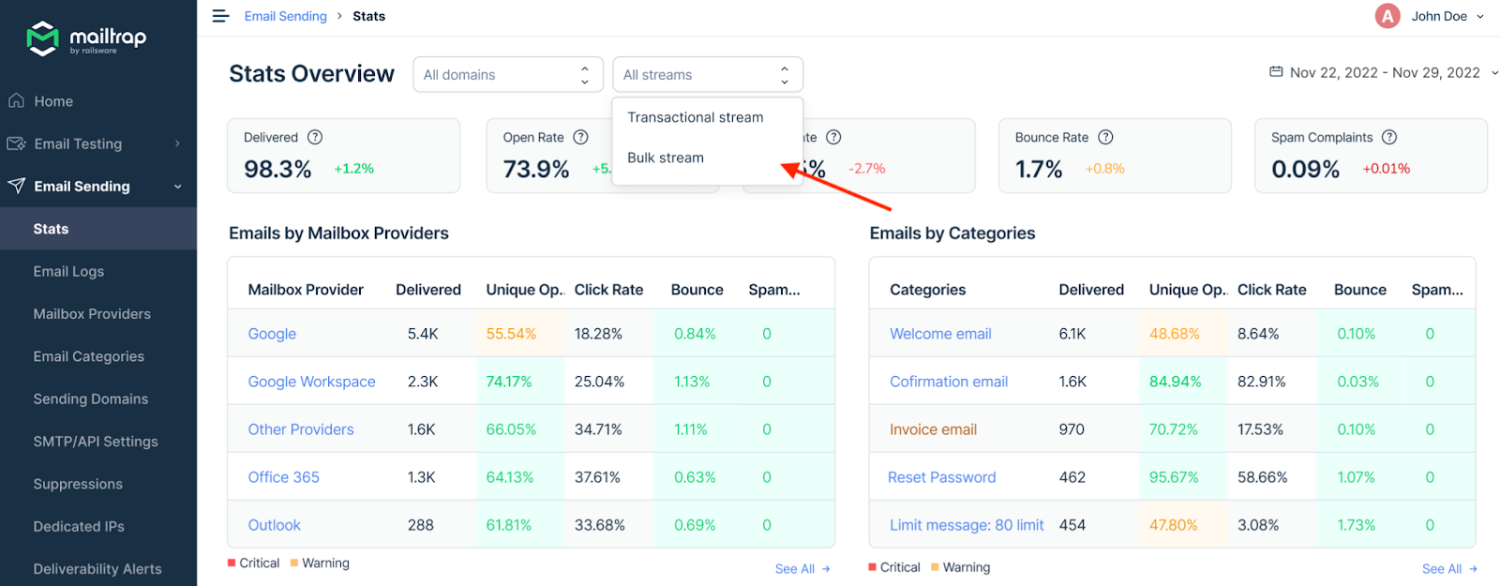Screen dimensions: 1500x586
Task: Click the Mailtrap logo
Action: (x=86, y=38)
